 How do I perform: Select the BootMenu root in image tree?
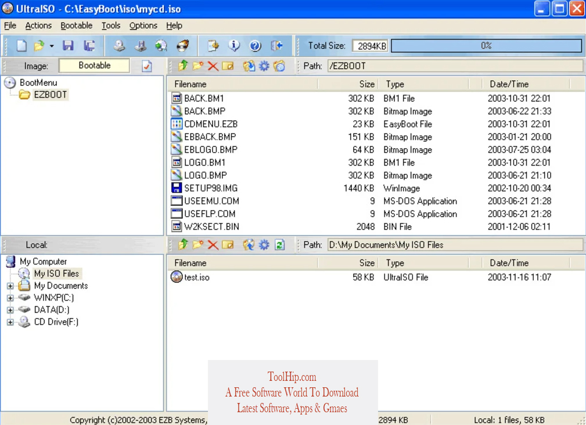click(38, 82)
